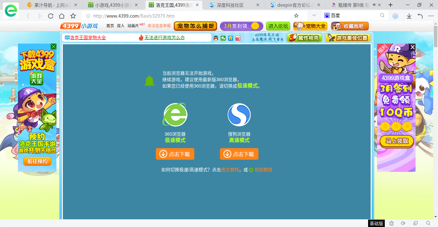Click the 基础版 status bar label
Viewport: 438px width, 227px height.
click(376, 223)
